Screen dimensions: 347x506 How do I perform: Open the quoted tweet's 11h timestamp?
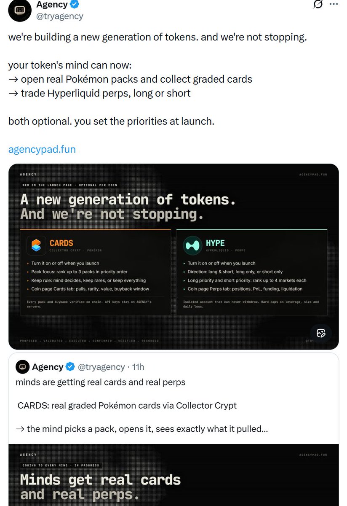pos(138,367)
